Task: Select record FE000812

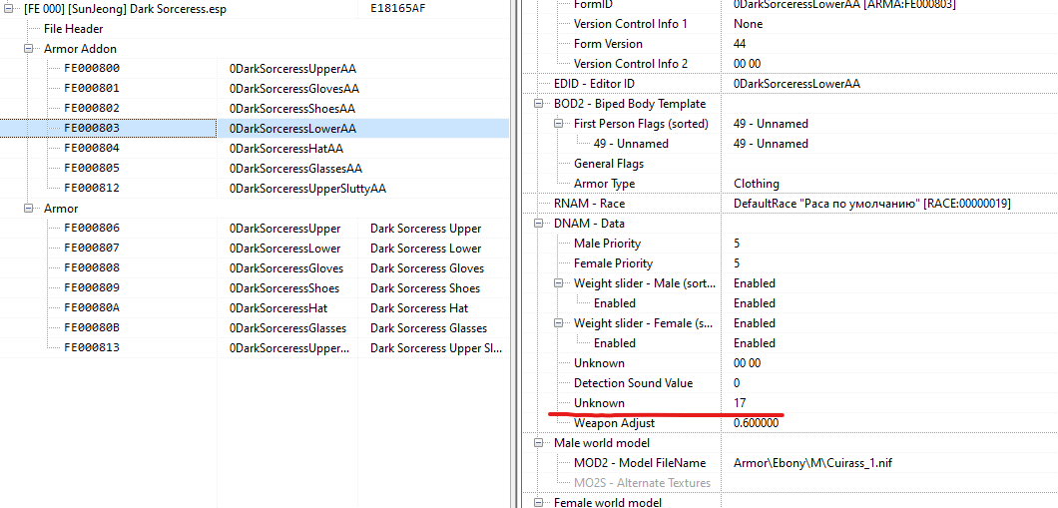Action: [92, 189]
